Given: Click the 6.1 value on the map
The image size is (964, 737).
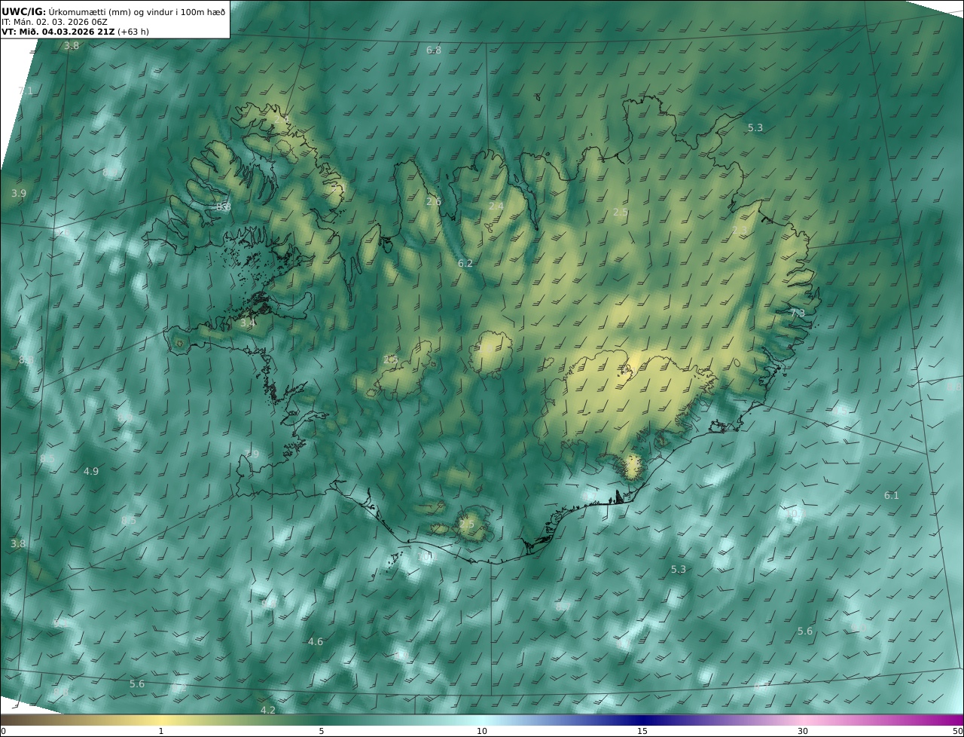Looking at the screenshot, I should click(x=892, y=496).
